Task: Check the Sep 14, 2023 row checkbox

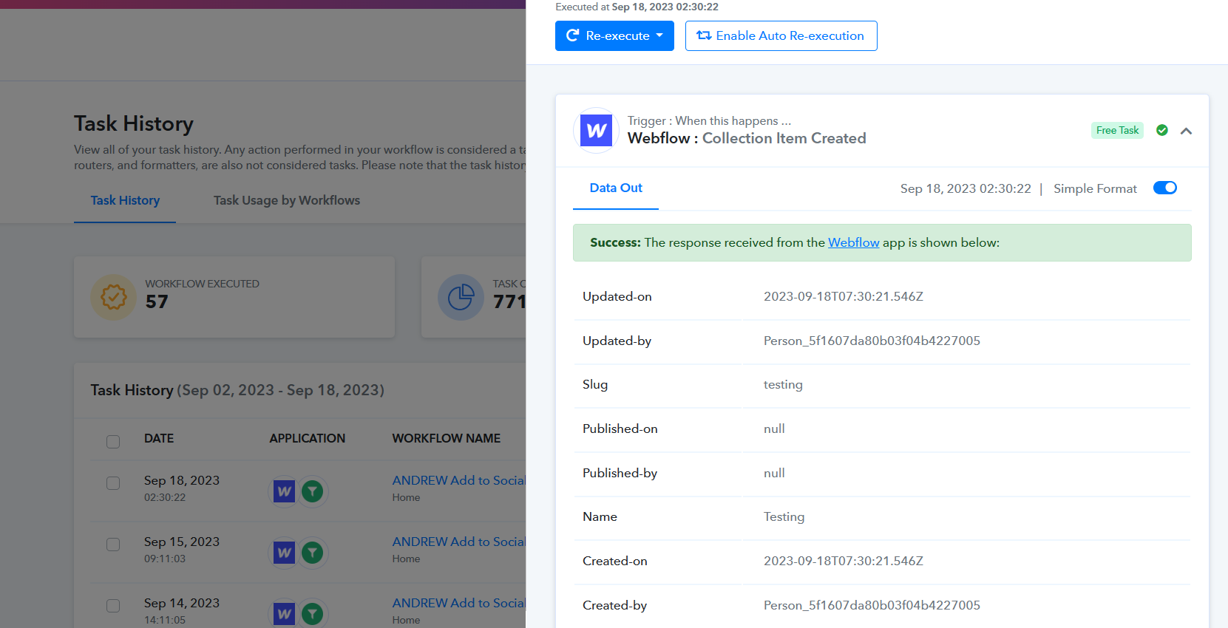Action: 113,606
